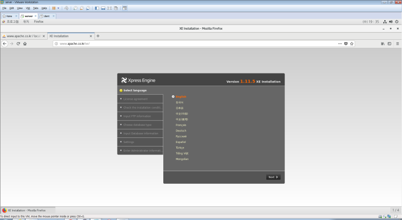
Task: Go to Firefox home page icon
Action: [25, 44]
